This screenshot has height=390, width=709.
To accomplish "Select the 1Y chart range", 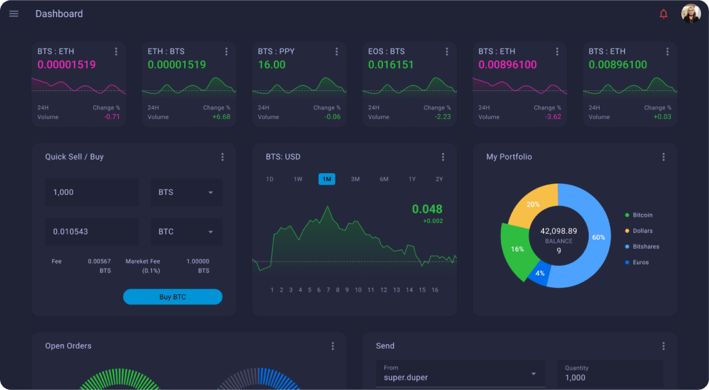I will (412, 179).
